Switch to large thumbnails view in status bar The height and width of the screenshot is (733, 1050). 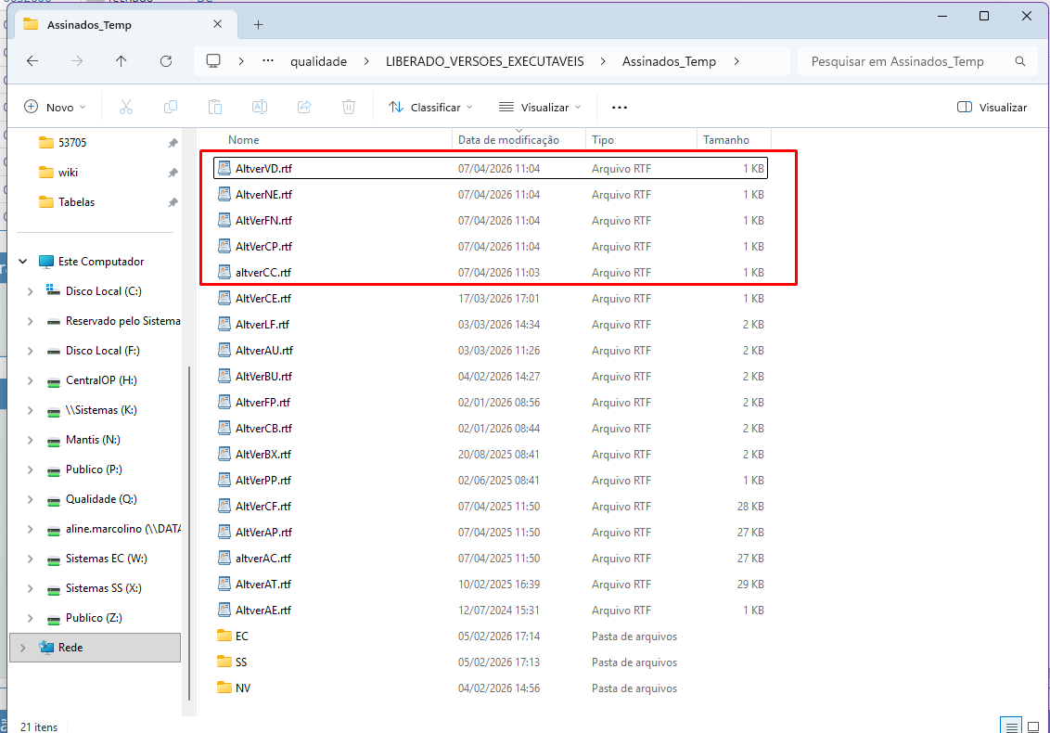point(1033,726)
